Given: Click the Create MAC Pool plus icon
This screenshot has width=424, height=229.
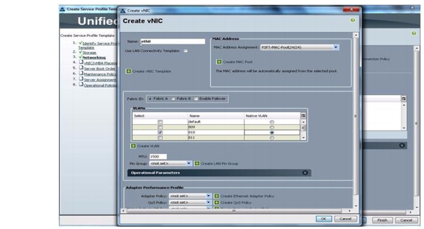Looking at the screenshot, I should pyautogui.click(x=219, y=62).
